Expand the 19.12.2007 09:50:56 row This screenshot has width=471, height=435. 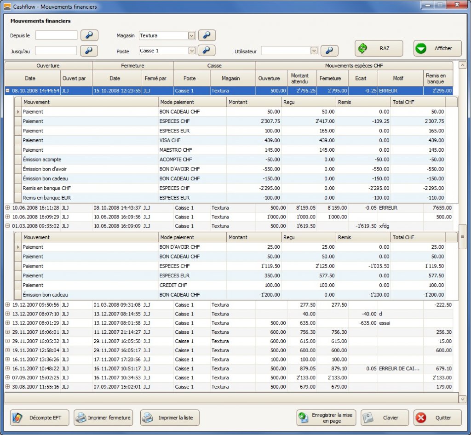pyautogui.click(x=7, y=305)
